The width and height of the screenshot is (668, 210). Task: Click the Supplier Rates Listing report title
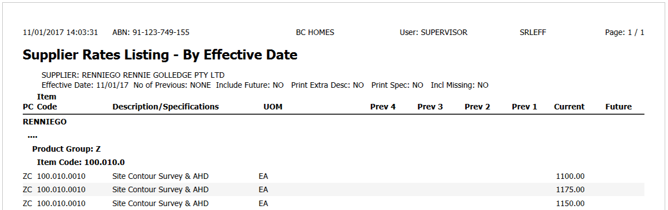click(160, 55)
